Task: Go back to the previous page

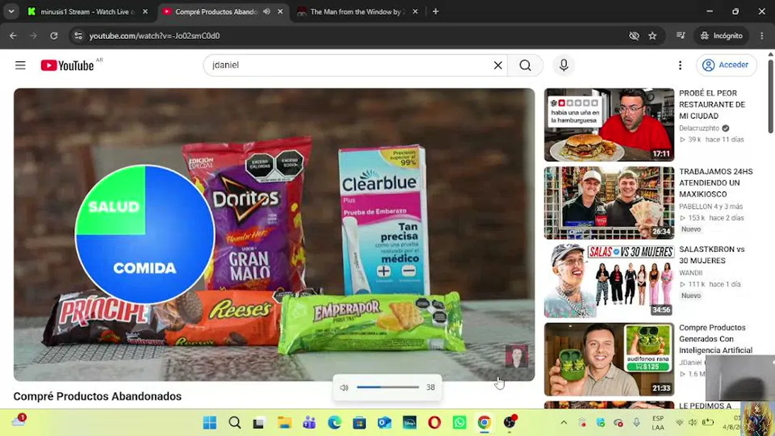Action: pyautogui.click(x=13, y=36)
